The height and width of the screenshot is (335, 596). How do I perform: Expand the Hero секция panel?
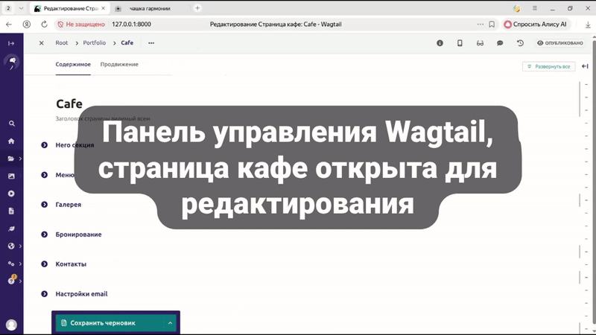[45, 145]
